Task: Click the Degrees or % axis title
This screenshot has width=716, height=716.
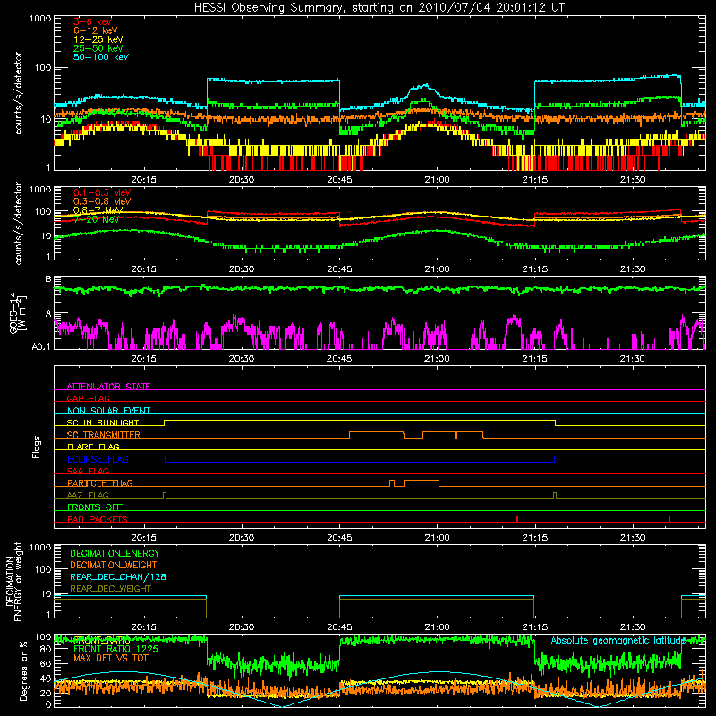Action: 23,671
